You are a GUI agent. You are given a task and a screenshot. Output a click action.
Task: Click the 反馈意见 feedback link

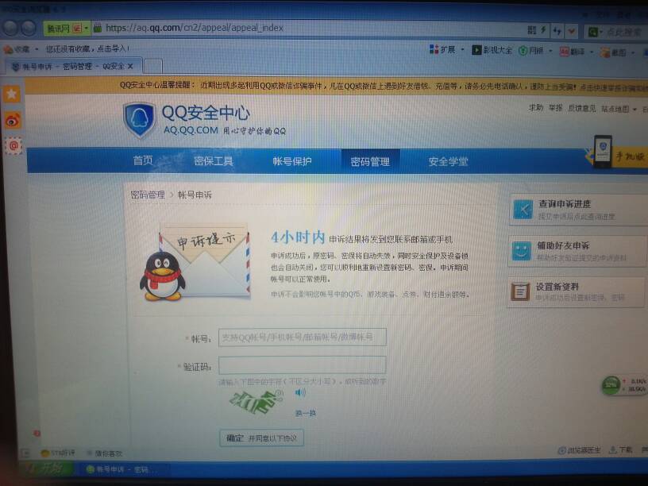coord(582,108)
